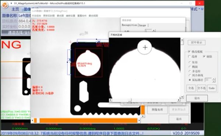Click the status bar message dated 2019年09月08日
The height and width of the screenshot is (136, 221).
pos(72,133)
